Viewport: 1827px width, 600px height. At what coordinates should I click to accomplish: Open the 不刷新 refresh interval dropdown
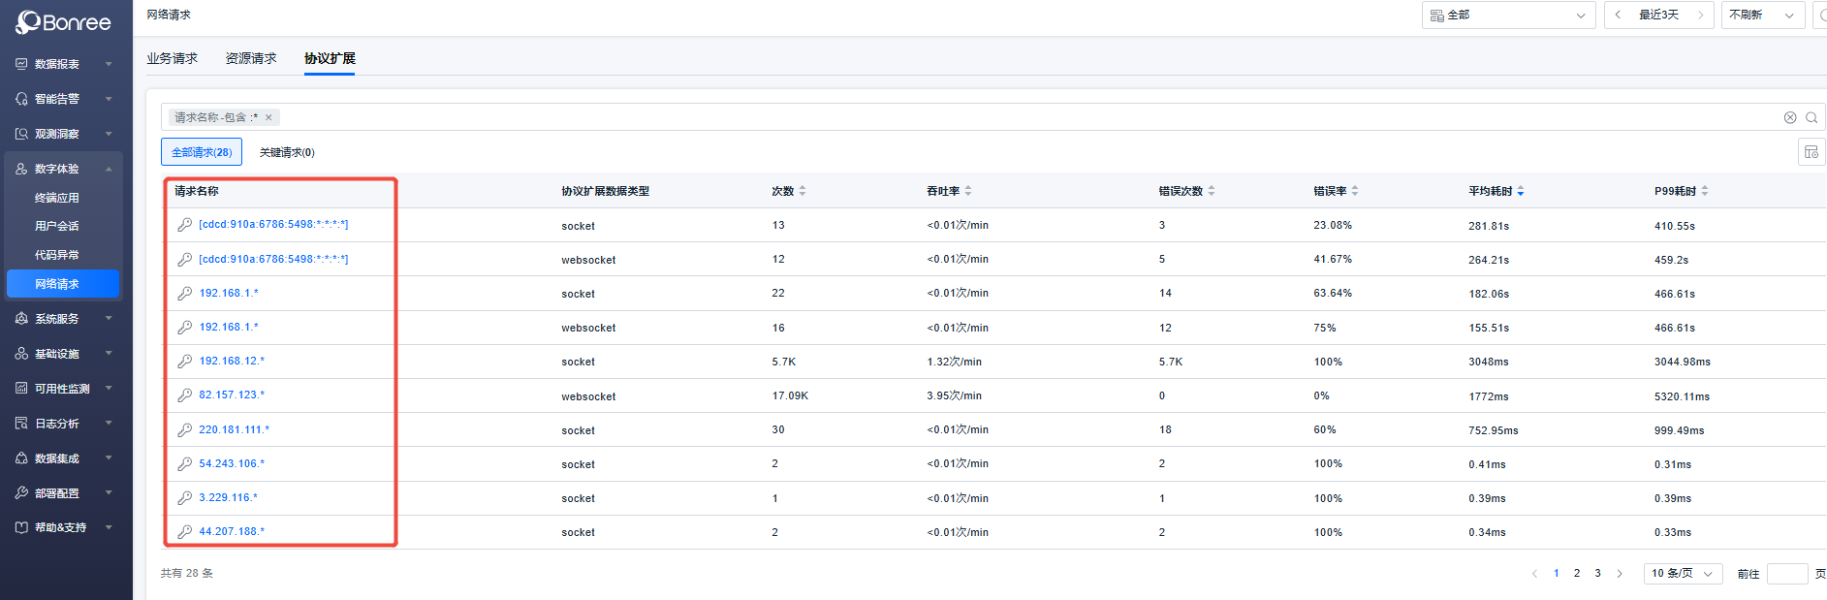pos(1762,16)
